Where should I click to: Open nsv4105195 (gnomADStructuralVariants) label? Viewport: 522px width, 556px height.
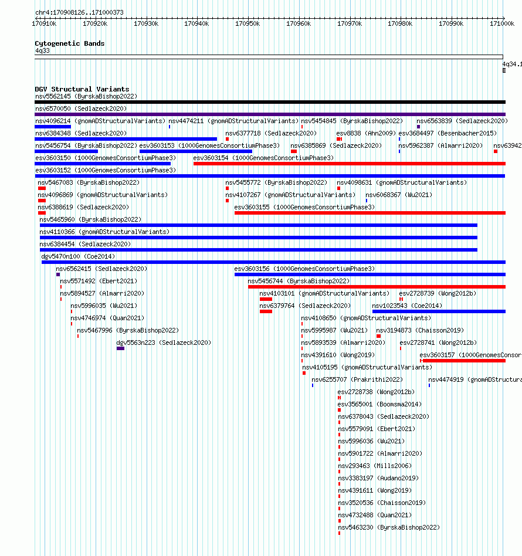[x=367, y=367]
